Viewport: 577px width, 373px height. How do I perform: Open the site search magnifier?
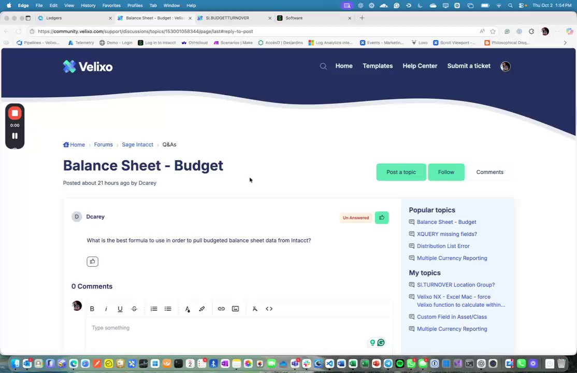click(323, 66)
